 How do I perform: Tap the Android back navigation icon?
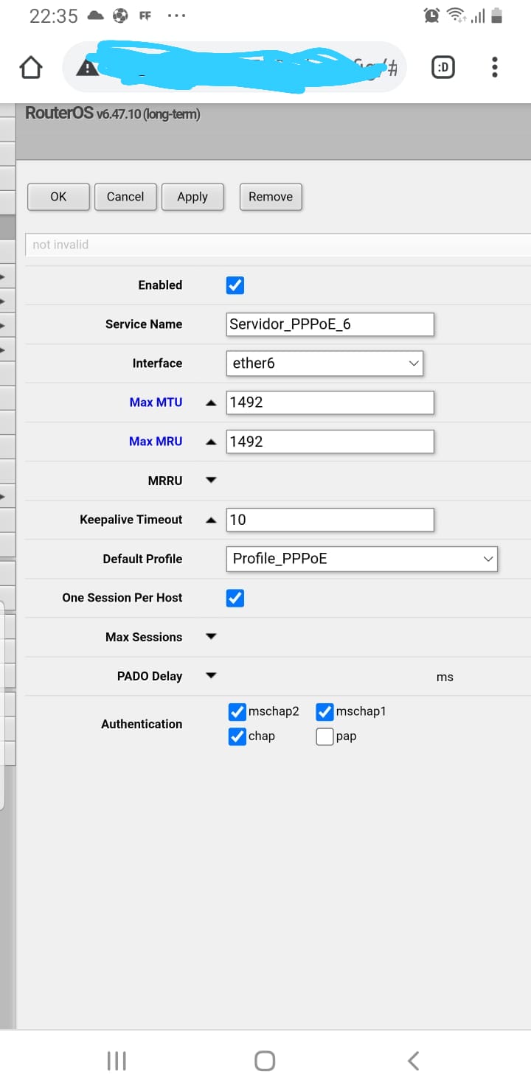point(413,1061)
